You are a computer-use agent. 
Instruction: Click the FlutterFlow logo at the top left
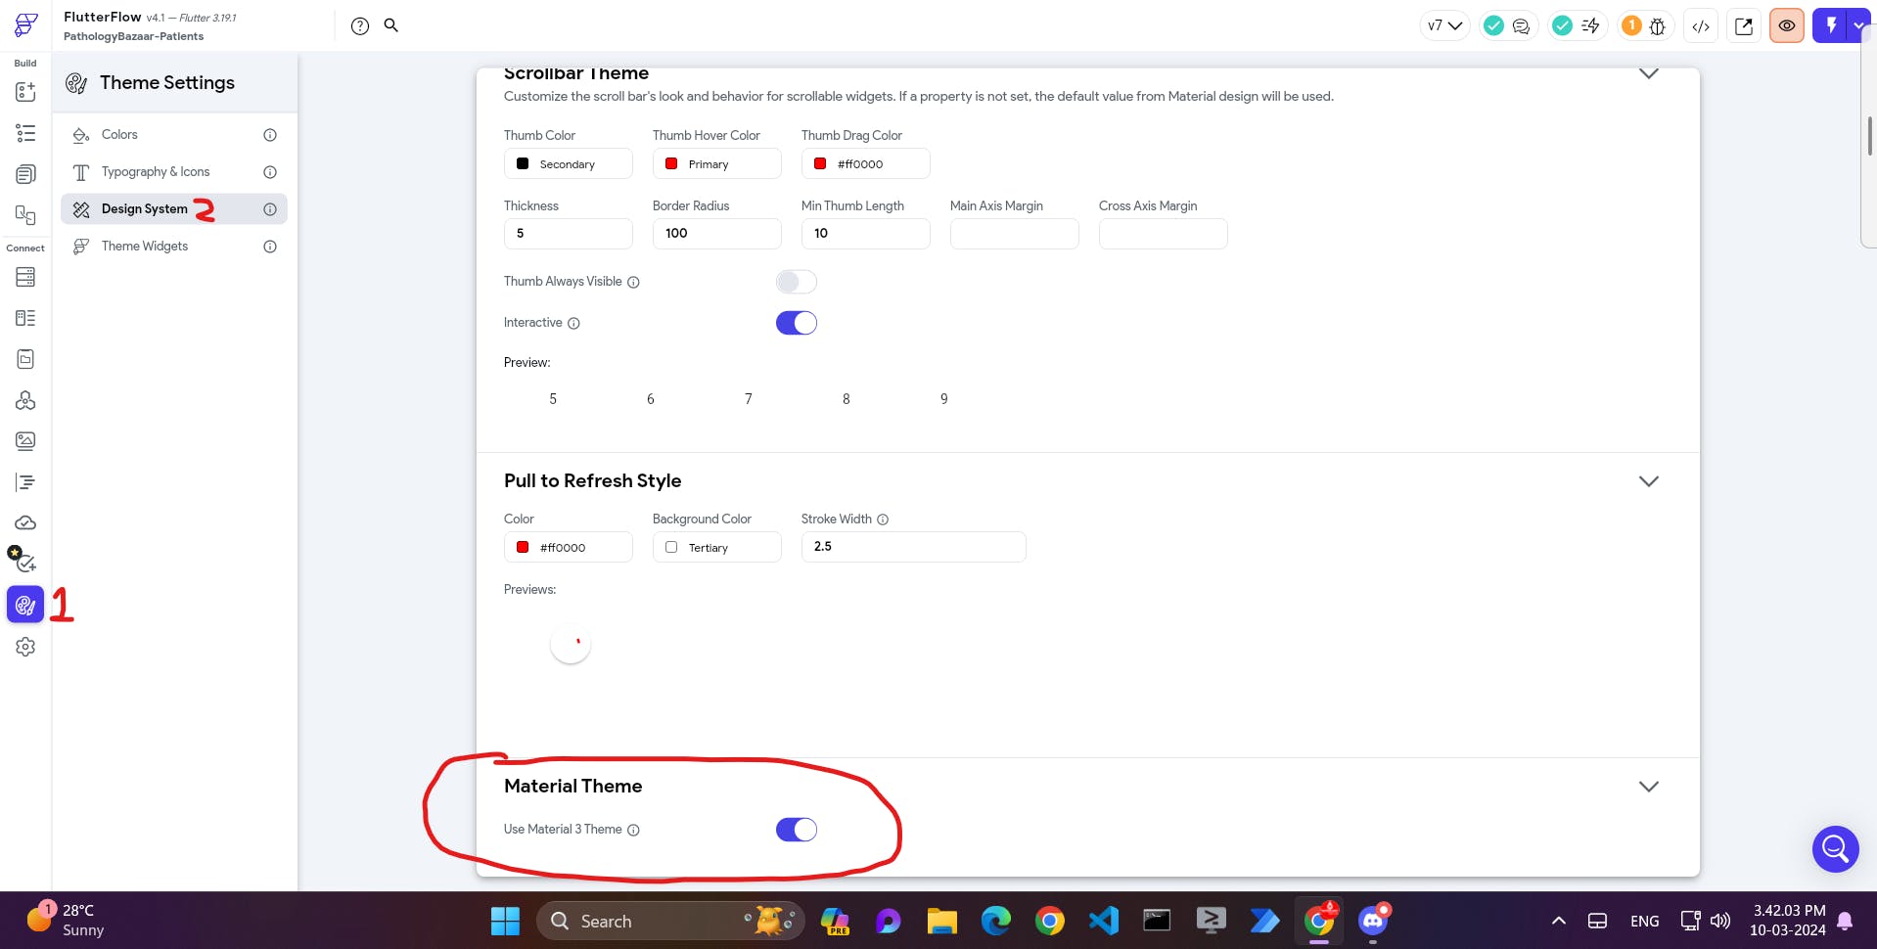(x=26, y=25)
